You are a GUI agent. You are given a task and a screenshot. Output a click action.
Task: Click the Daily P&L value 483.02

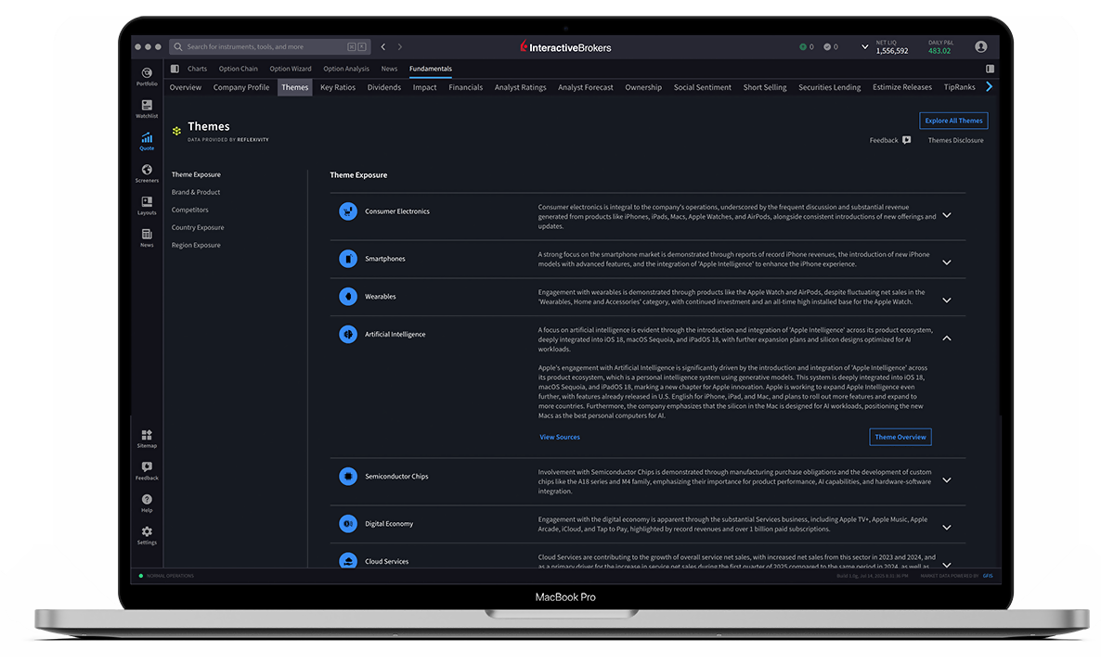click(939, 51)
